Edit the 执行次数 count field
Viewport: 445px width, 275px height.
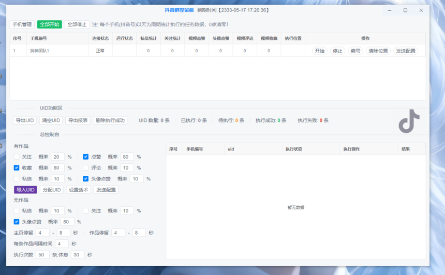coord(42,255)
